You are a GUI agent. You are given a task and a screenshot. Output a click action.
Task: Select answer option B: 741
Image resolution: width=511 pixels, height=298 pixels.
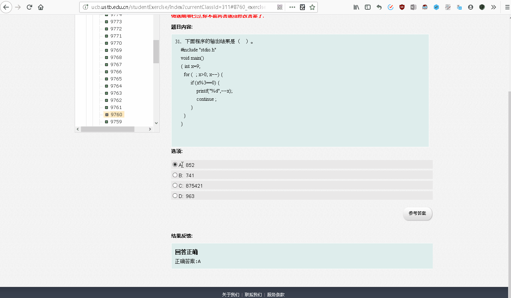point(175,175)
